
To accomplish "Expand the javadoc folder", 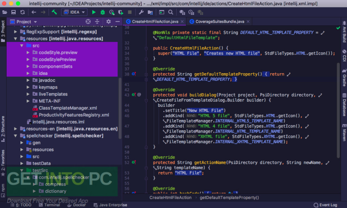I will click(x=28, y=80).
